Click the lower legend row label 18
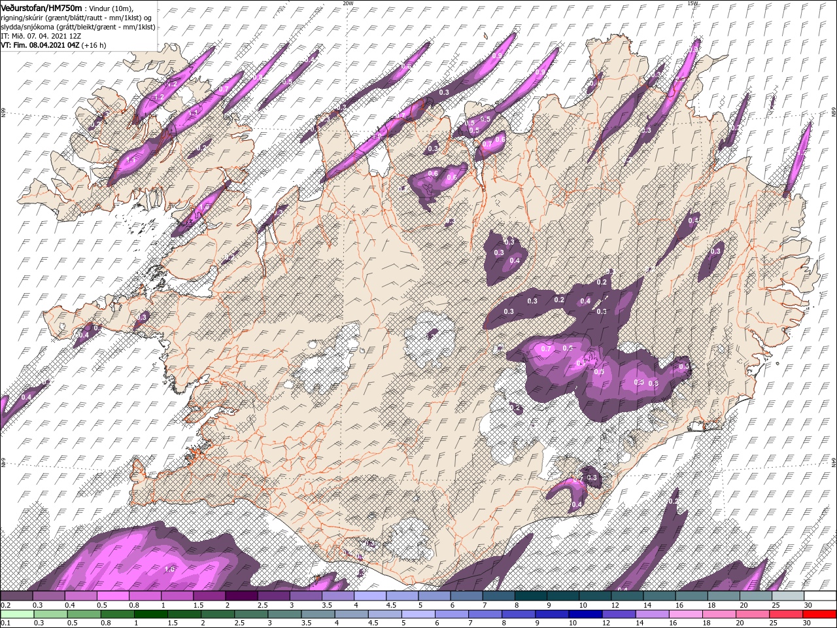Image resolution: width=837 pixels, height=628 pixels. click(x=708, y=623)
